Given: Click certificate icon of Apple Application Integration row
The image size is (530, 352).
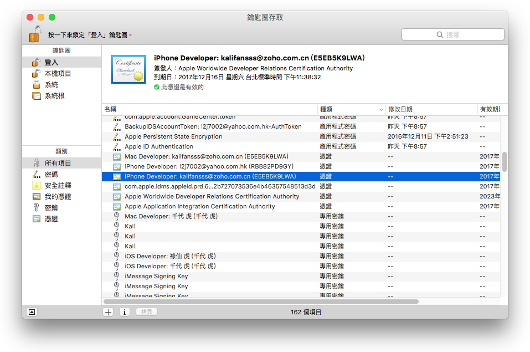Looking at the screenshot, I should 117,207.
